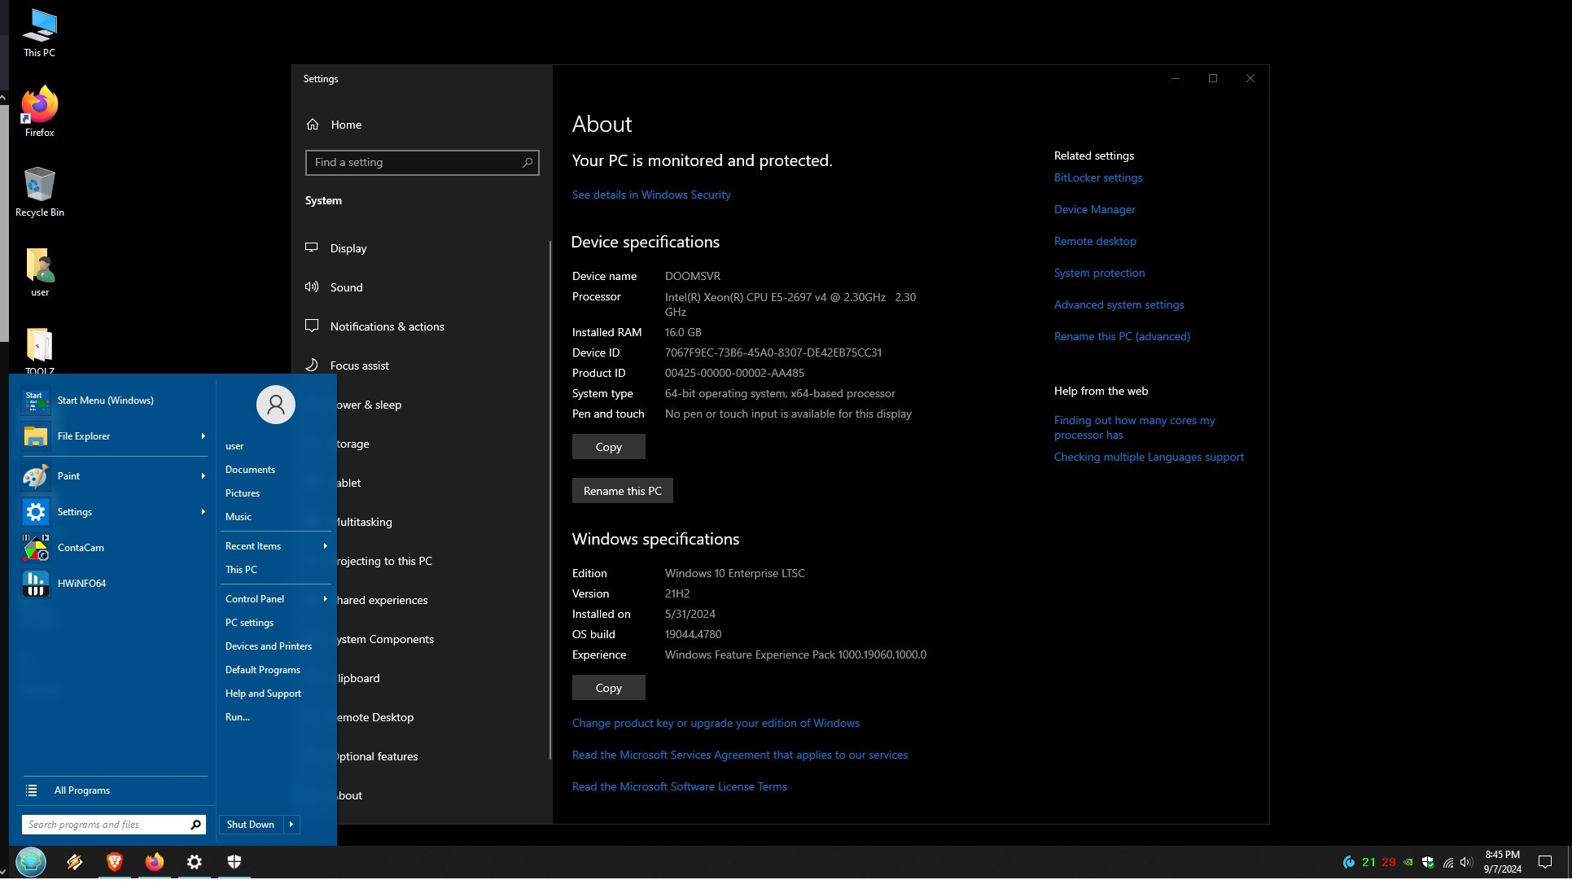The image size is (1572, 893).
Task: Open Pictures in Start menu
Action: [x=243, y=493]
